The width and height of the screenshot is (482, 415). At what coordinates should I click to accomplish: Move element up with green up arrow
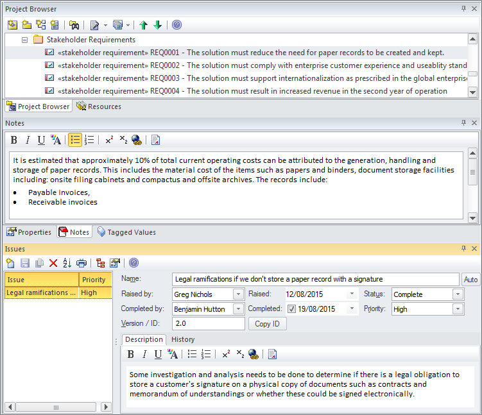pos(143,25)
